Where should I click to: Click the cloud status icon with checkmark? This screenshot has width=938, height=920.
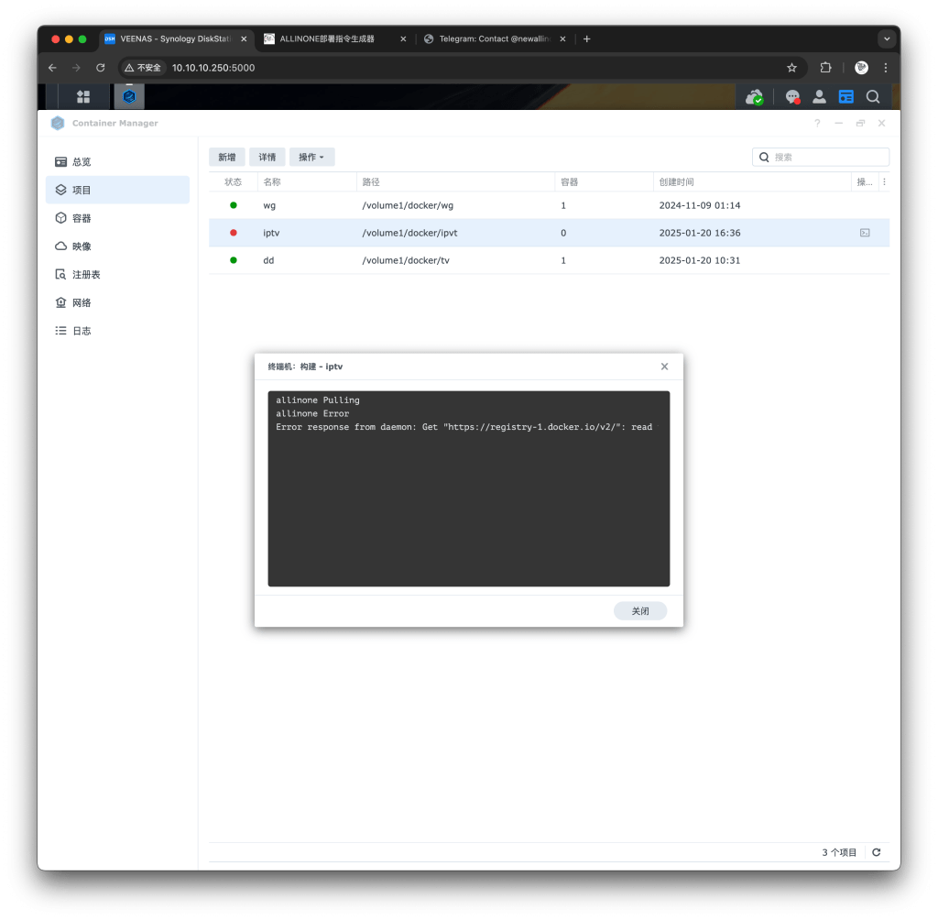point(754,96)
